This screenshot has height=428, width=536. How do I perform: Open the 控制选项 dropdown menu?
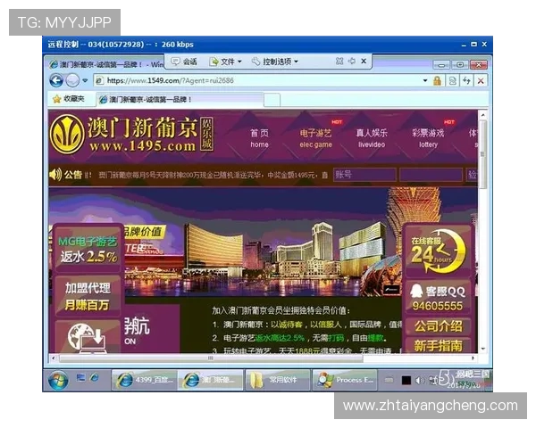[275, 62]
